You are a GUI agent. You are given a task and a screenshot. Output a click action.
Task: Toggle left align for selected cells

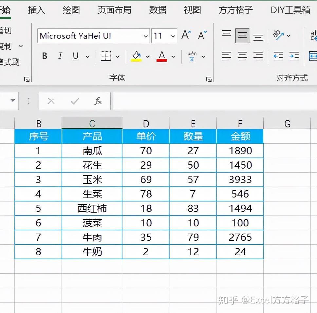[x=226, y=56]
